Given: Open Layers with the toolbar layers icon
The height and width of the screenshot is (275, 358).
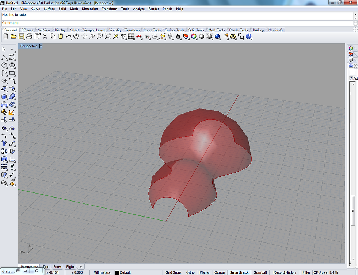Looking at the screenshot, I should 186,37.
